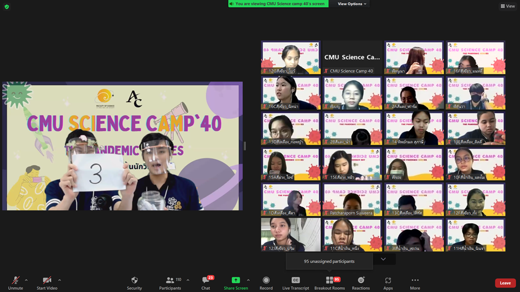Click the green Share Screen icon
This screenshot has height=292, width=520.
click(236, 280)
